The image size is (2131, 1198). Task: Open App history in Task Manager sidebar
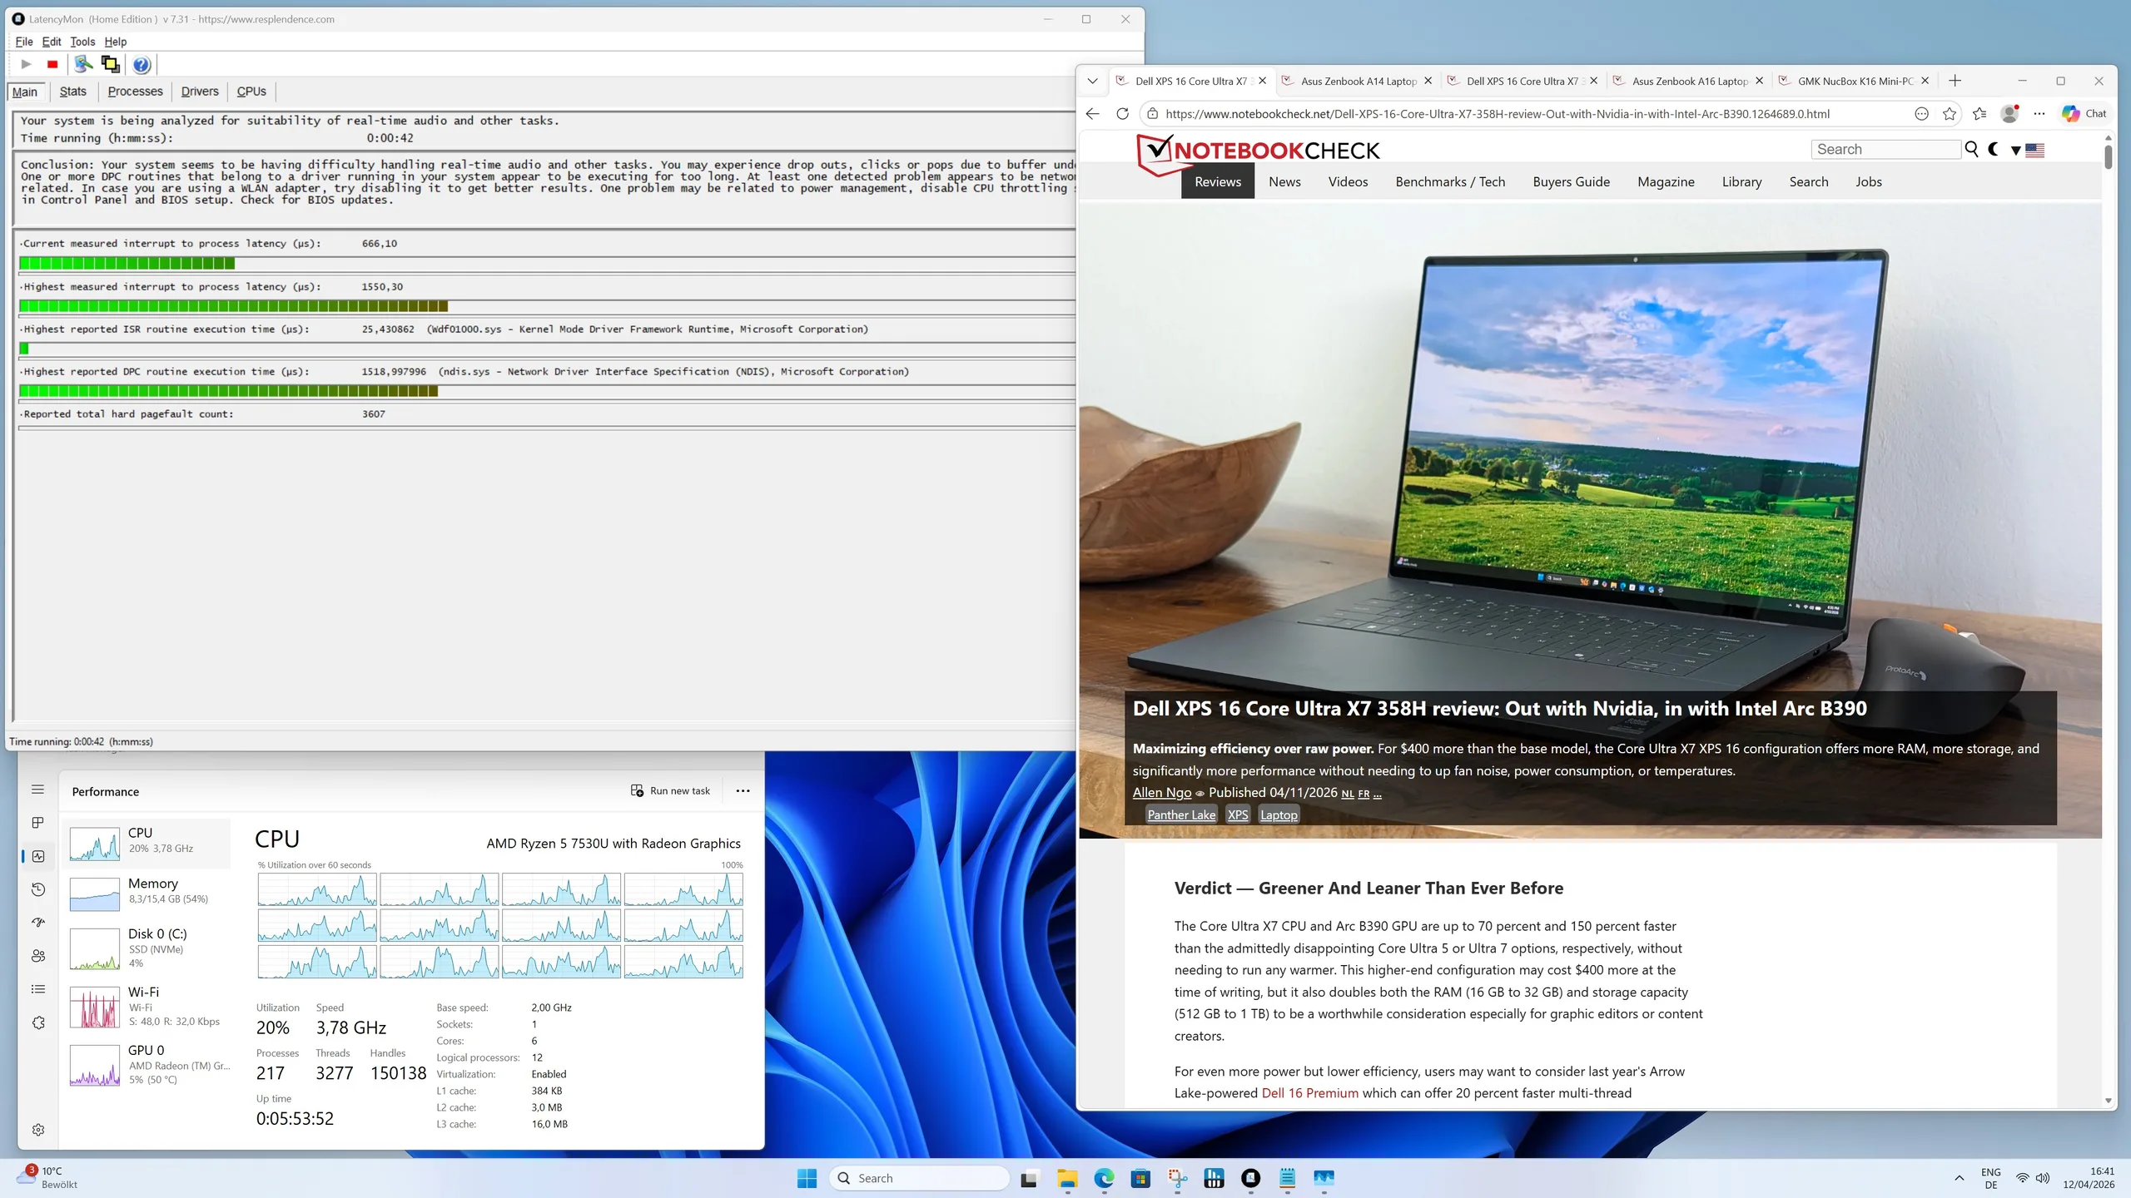coord(38,889)
